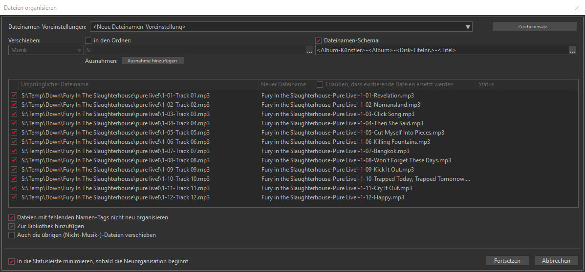This screenshot has width=585, height=272.
Task: Click the Abbrechen button
Action: coord(556,261)
